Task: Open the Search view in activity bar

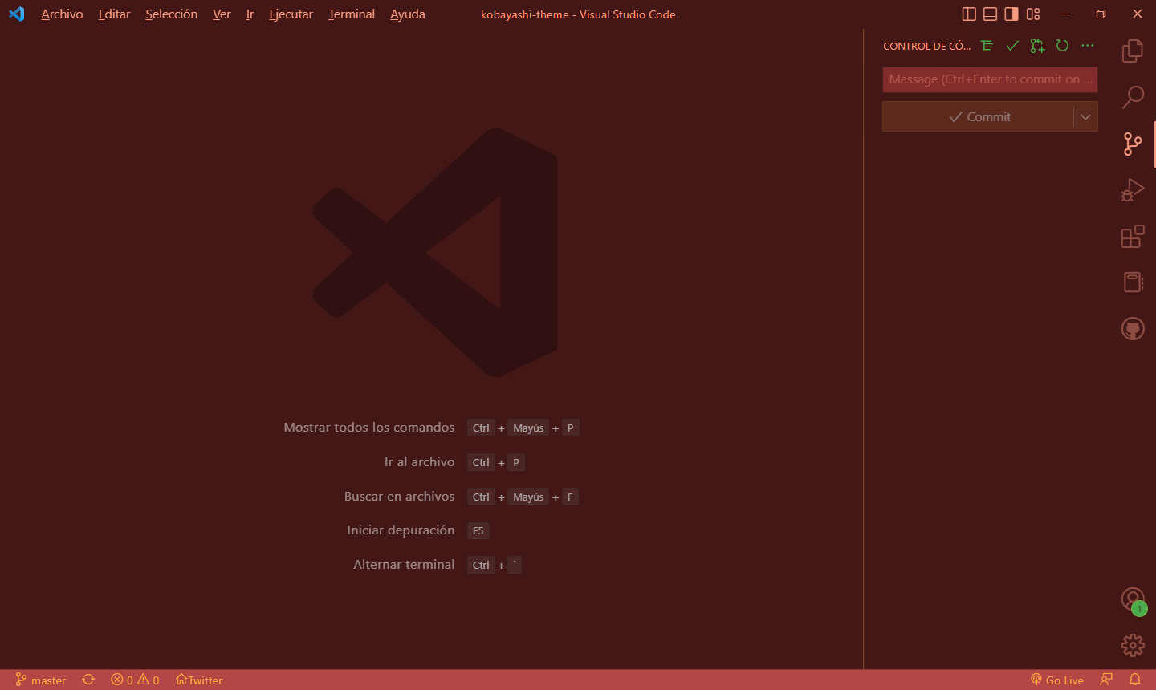Action: (x=1132, y=97)
